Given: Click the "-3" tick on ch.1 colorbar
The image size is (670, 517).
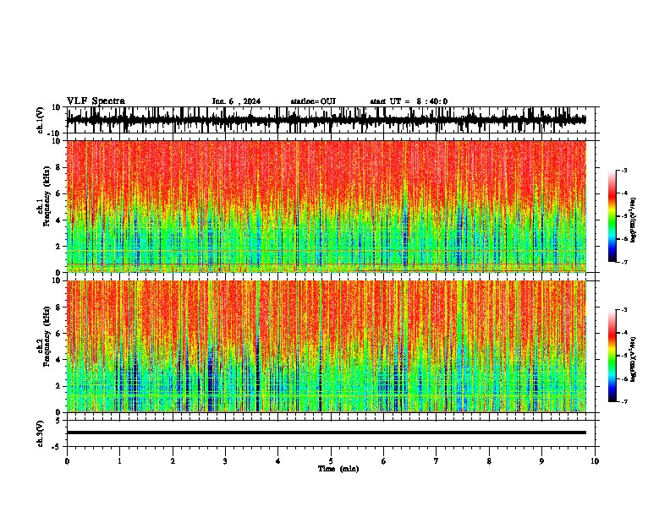Looking at the screenshot, I should point(624,171).
